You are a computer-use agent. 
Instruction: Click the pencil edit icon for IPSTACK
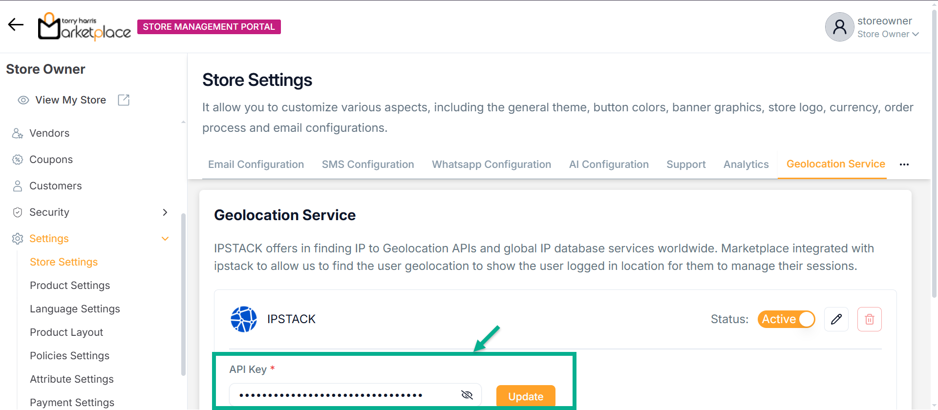pos(836,319)
